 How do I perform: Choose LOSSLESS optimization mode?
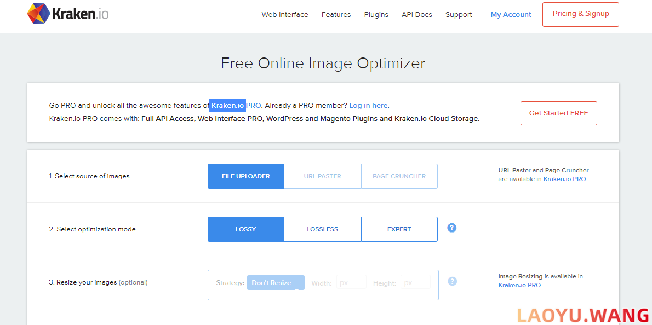(323, 229)
